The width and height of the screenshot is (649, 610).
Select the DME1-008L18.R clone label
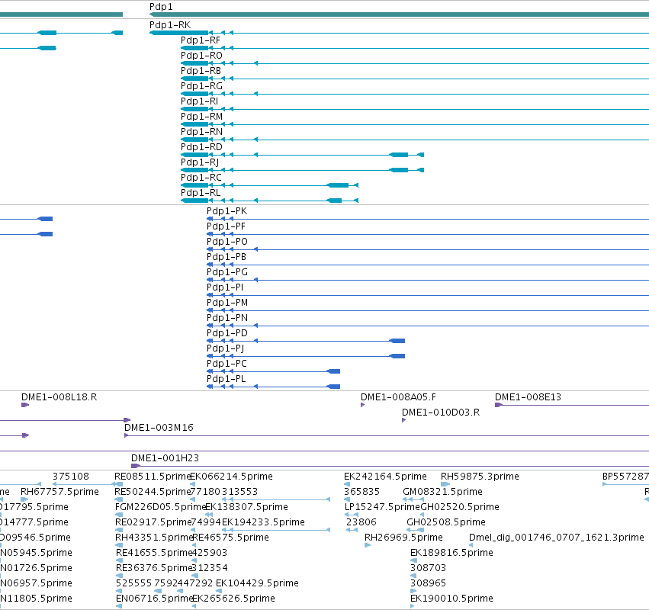59,397
